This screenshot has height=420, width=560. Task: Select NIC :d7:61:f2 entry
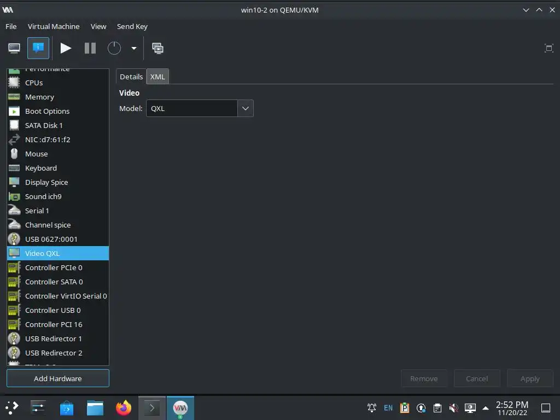(58, 139)
